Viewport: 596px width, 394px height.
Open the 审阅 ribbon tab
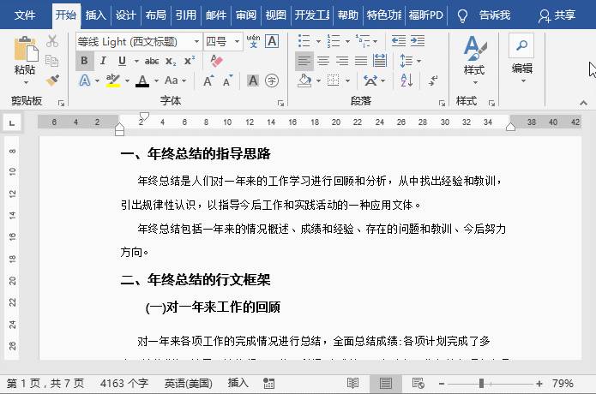click(246, 15)
